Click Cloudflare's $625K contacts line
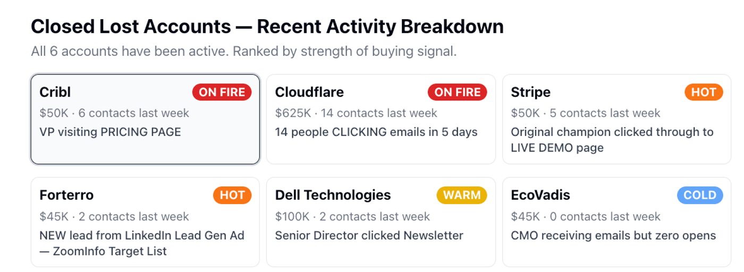Screen dimensions: 744x272 [x=356, y=113]
